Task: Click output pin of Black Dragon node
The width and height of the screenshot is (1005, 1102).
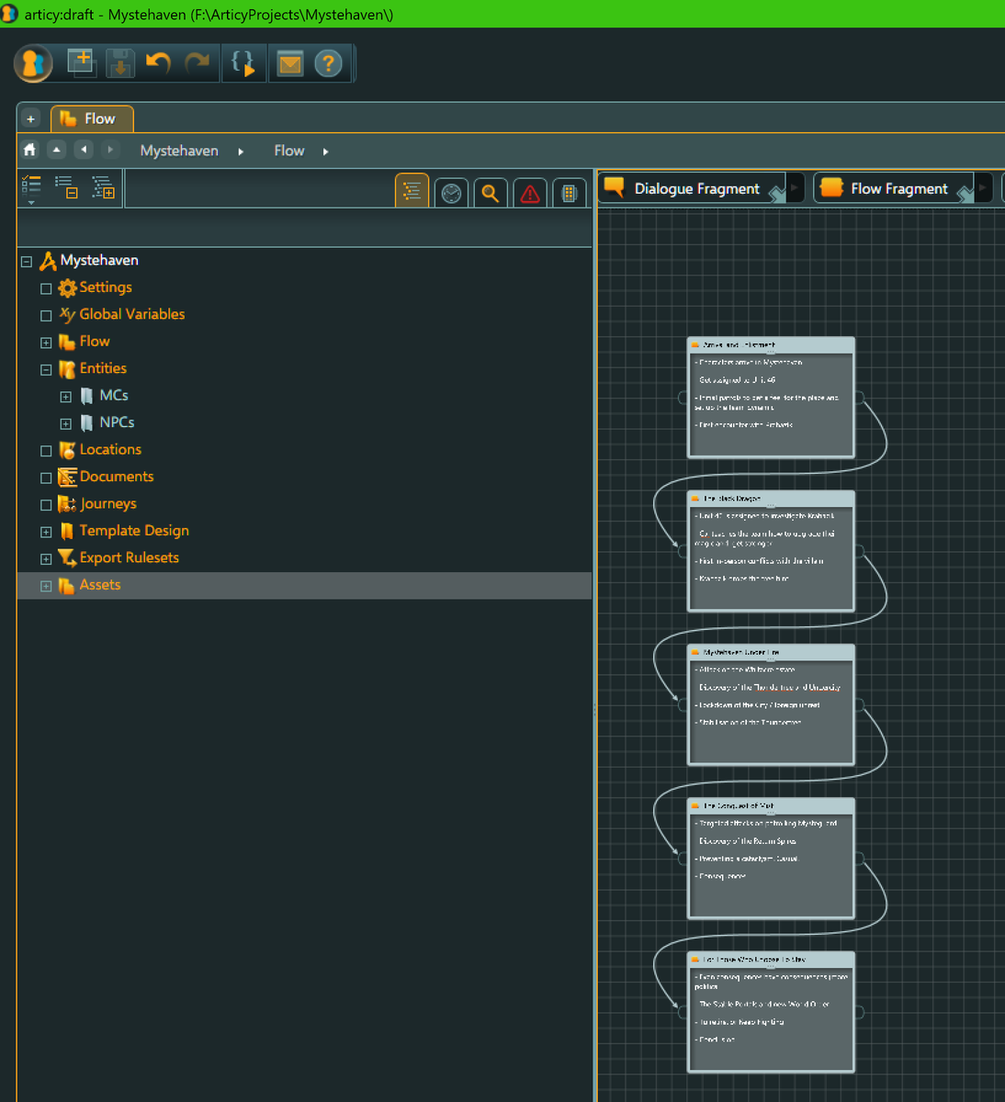Action: (x=860, y=551)
